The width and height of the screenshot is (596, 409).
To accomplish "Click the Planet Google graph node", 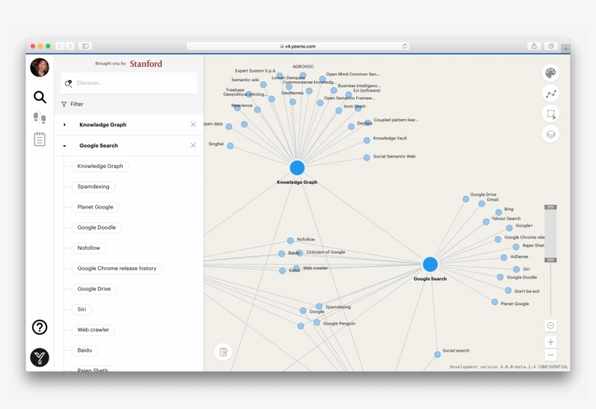I will click(494, 302).
